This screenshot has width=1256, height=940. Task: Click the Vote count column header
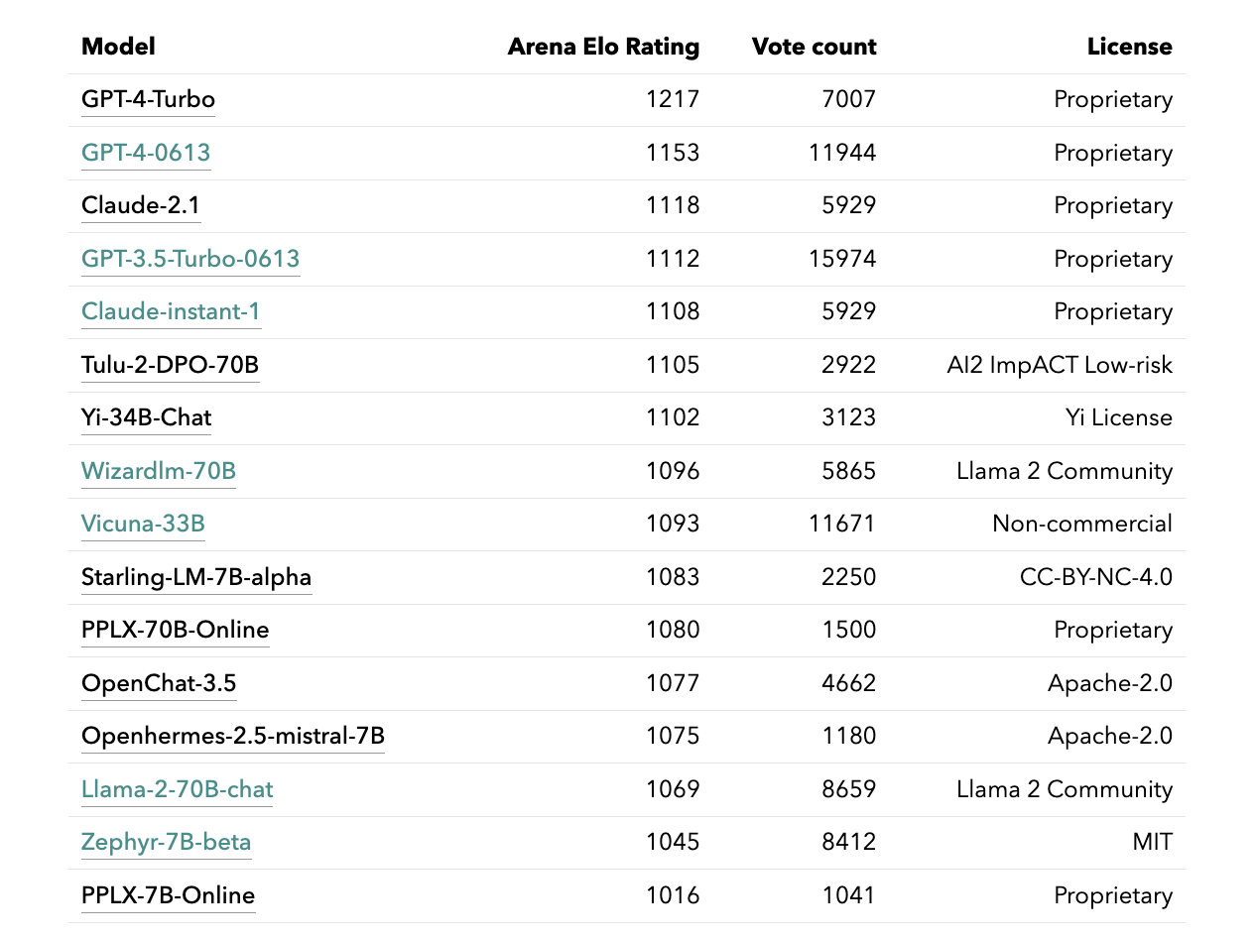click(x=814, y=47)
